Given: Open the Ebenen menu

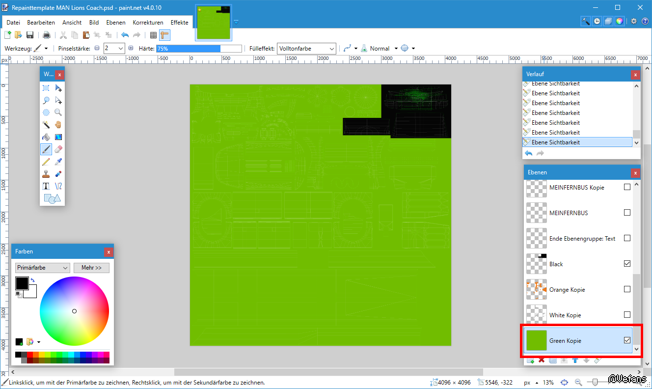Looking at the screenshot, I should 115,23.
